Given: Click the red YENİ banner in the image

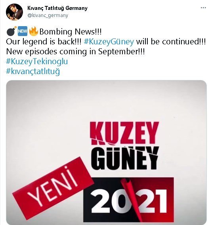Looking at the screenshot, I should click(x=52, y=188).
